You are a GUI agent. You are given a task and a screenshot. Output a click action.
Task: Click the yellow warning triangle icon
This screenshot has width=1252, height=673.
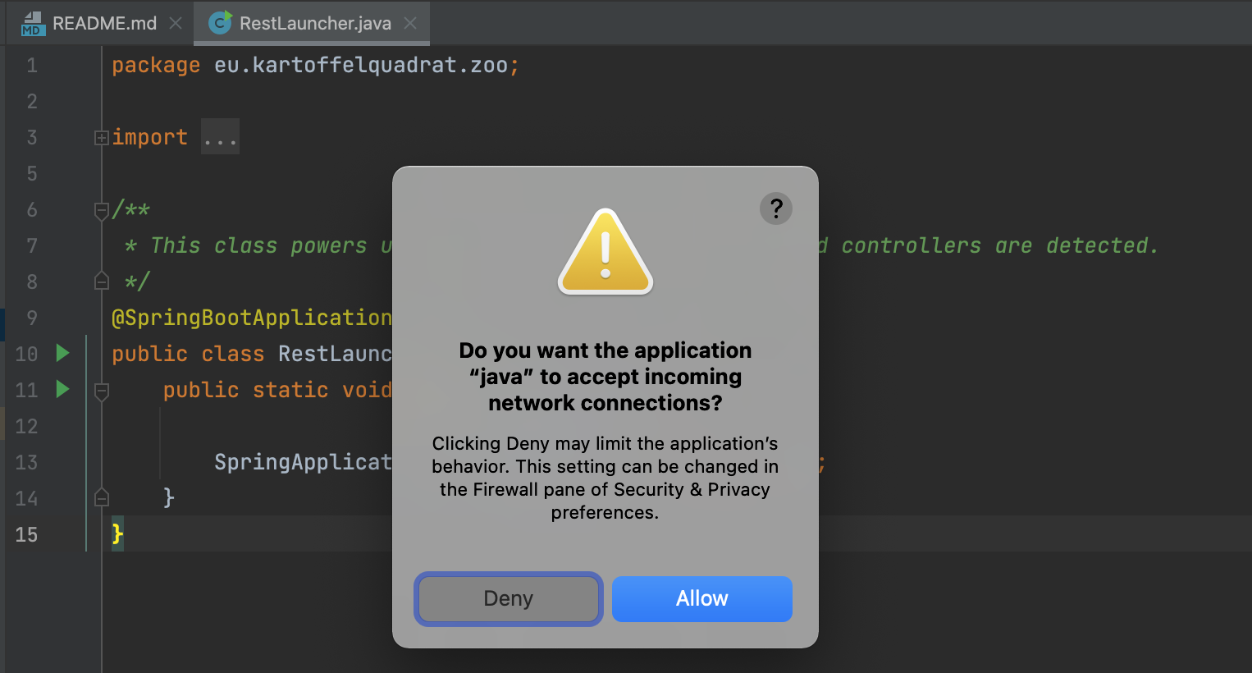[x=605, y=252]
